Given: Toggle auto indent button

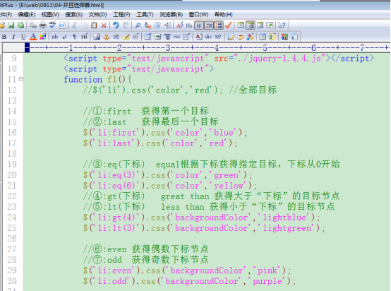Looking at the screenshot, I should coord(209,25).
